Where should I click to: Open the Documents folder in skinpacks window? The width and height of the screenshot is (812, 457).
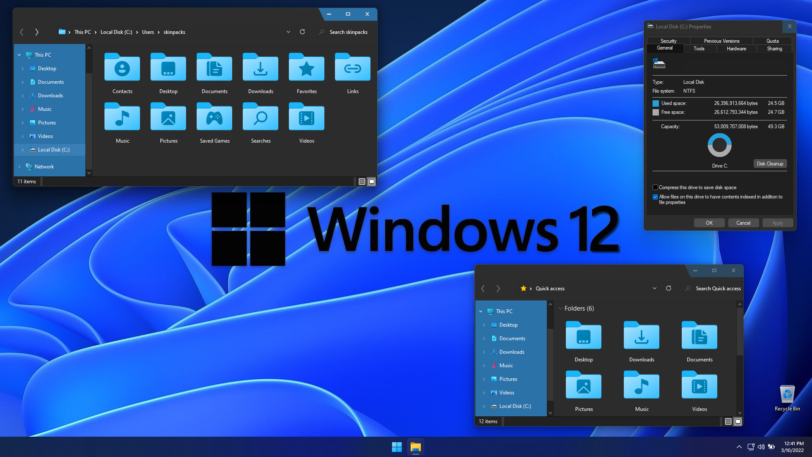(x=214, y=73)
